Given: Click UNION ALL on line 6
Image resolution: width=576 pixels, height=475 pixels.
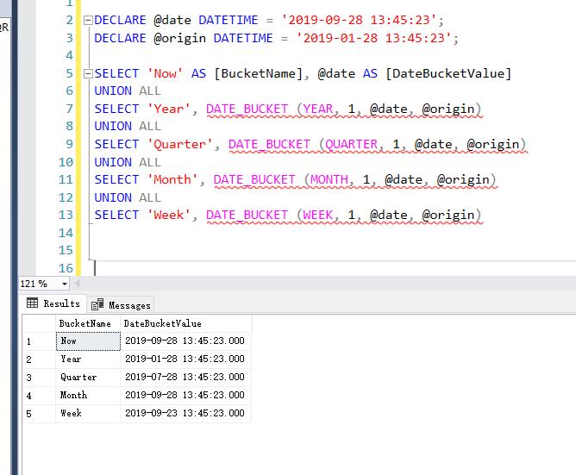Looking at the screenshot, I should coord(128,91).
